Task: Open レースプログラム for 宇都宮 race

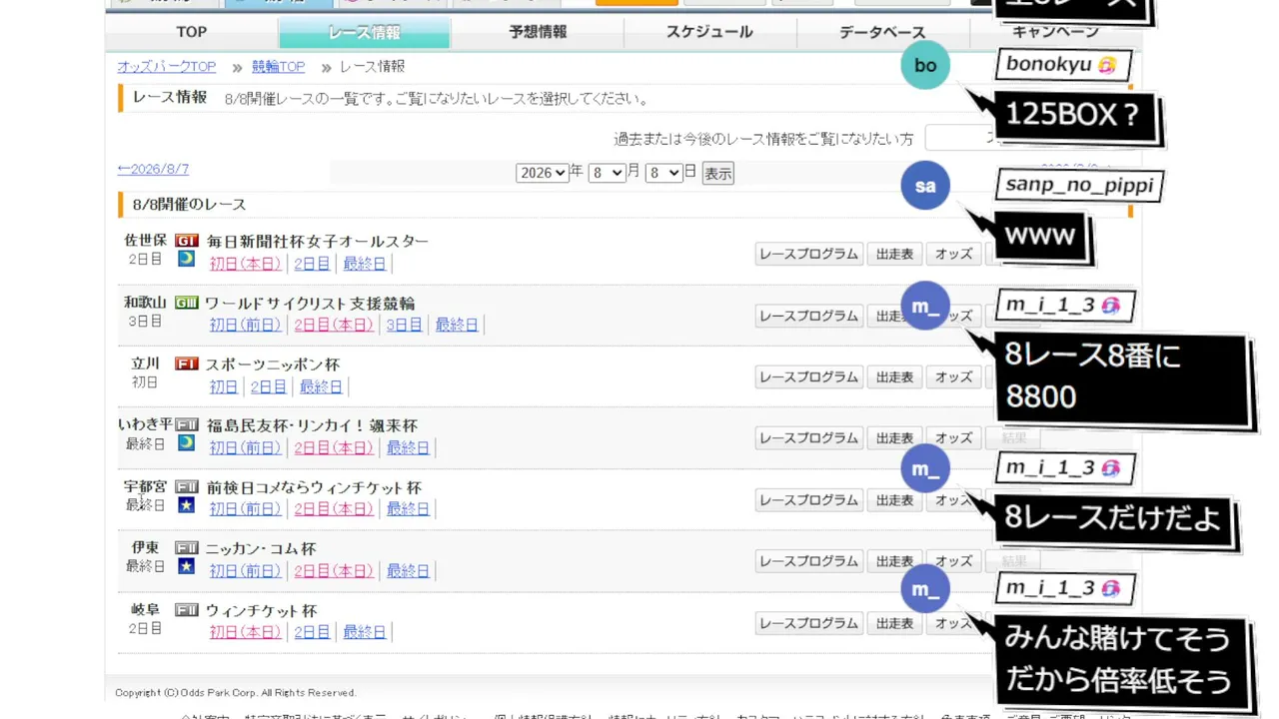Action: click(809, 499)
